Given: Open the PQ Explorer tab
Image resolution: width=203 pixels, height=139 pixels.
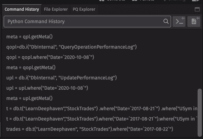Looking at the screenshot, I should 84,9.
